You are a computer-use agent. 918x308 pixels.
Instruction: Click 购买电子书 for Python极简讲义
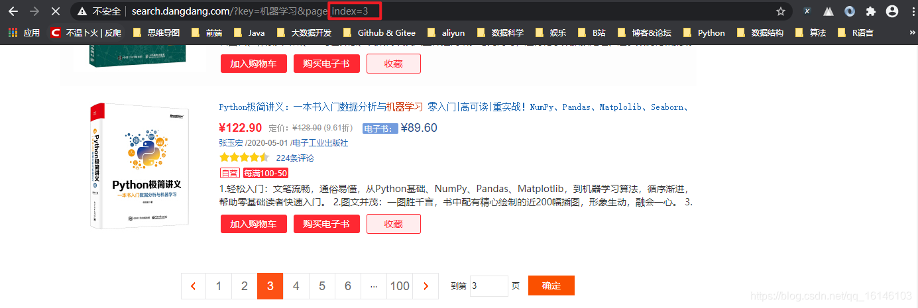tap(326, 224)
